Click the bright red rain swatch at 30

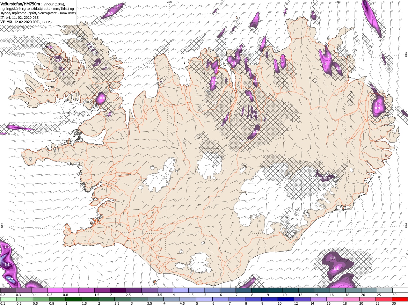(399, 299)
